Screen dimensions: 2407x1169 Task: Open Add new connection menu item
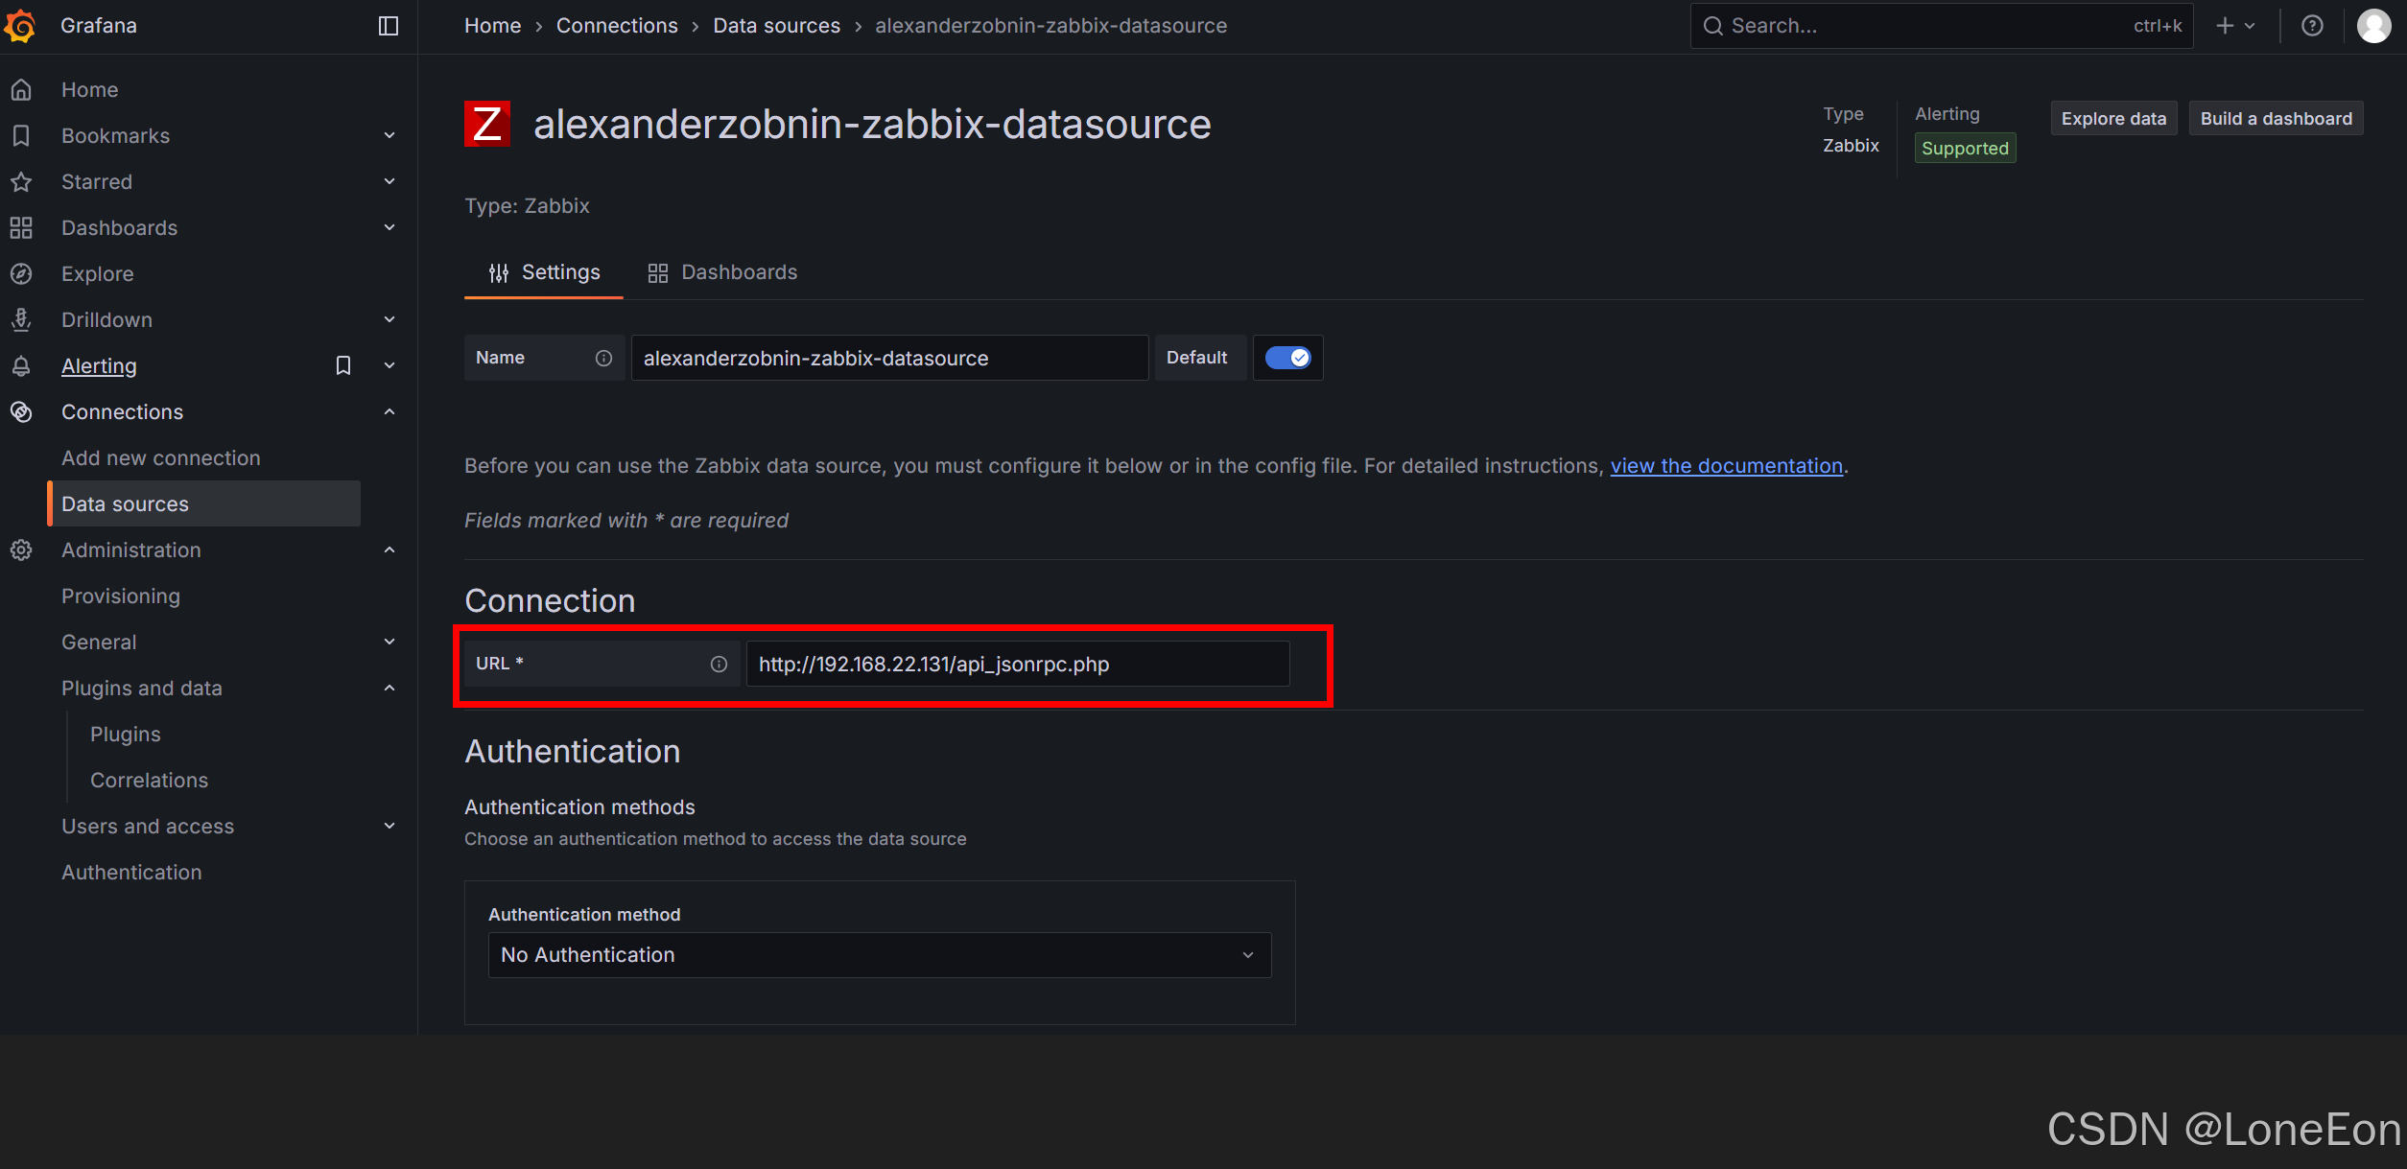click(x=161, y=457)
